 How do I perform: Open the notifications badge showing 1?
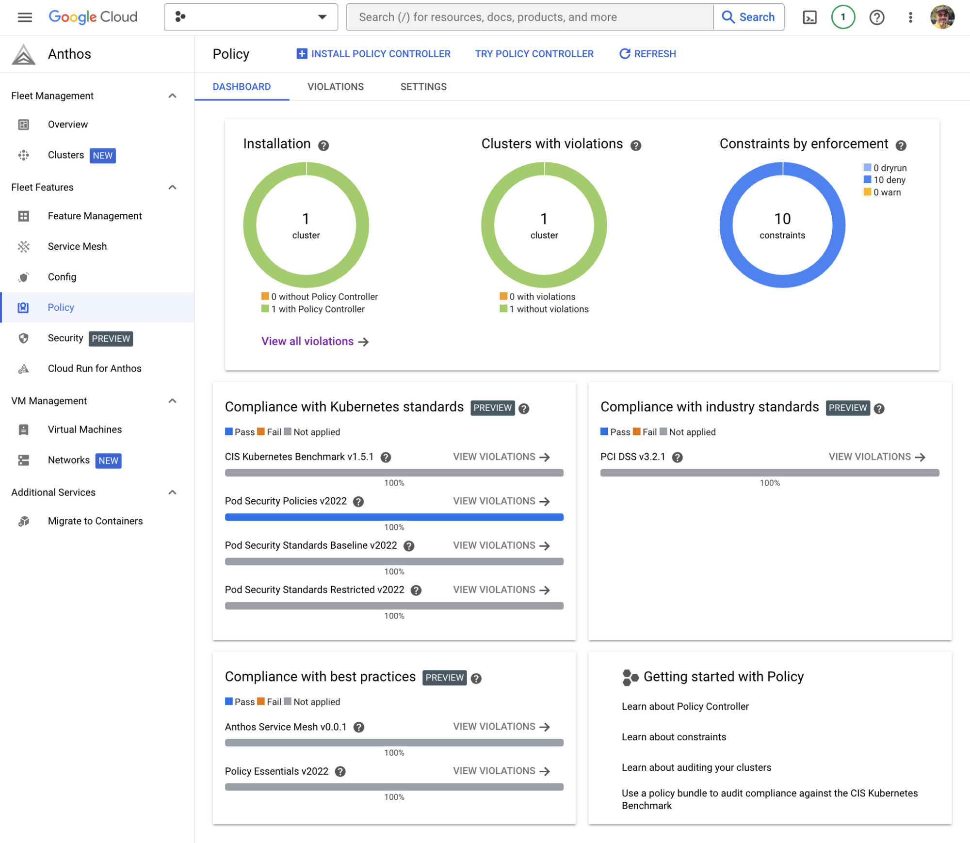843,17
